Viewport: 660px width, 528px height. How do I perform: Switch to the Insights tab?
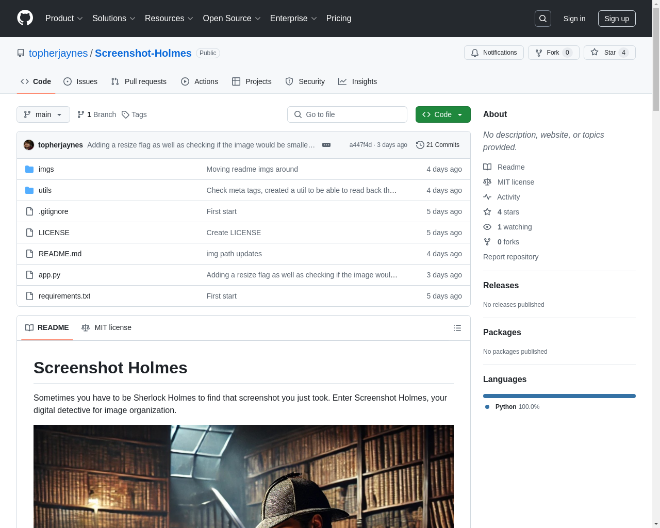coord(358,81)
